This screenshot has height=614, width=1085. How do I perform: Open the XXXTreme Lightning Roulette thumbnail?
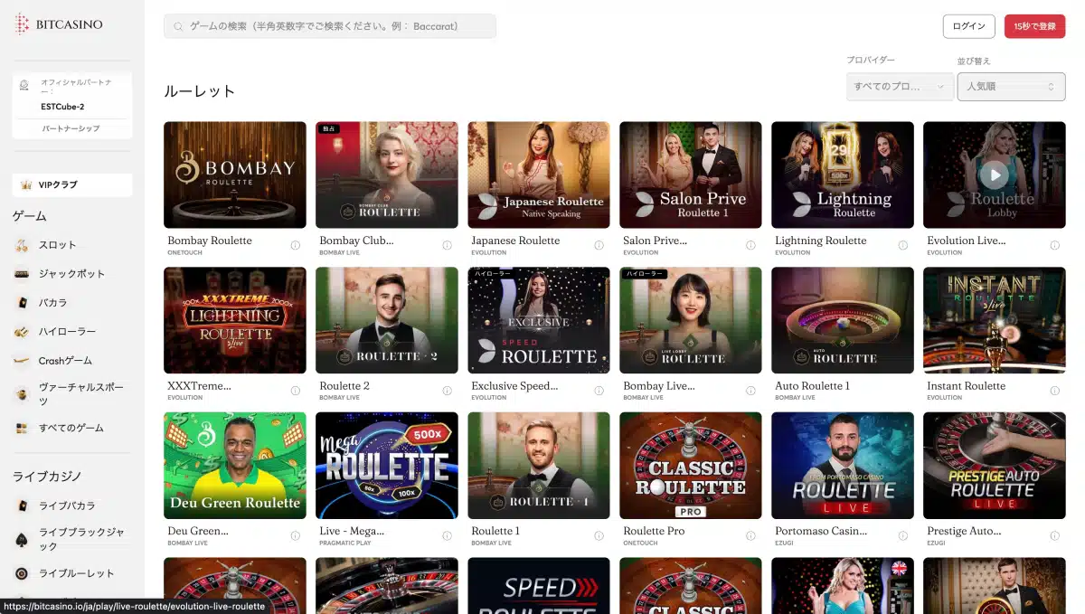pos(235,320)
